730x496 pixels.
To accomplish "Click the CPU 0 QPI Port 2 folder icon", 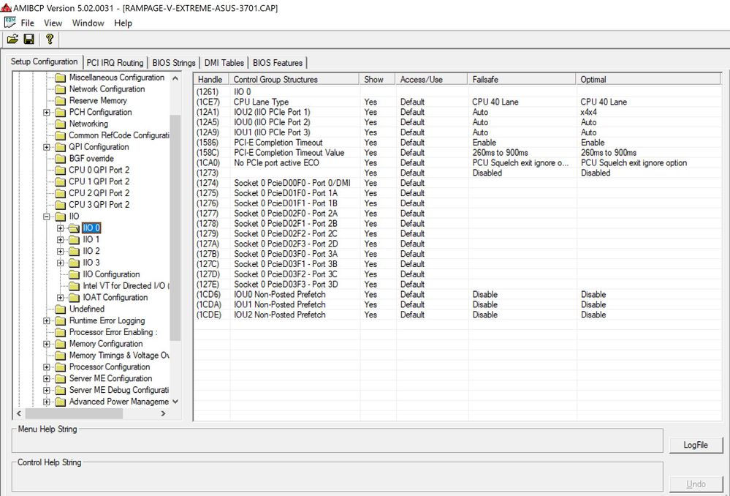I will pyautogui.click(x=60, y=170).
